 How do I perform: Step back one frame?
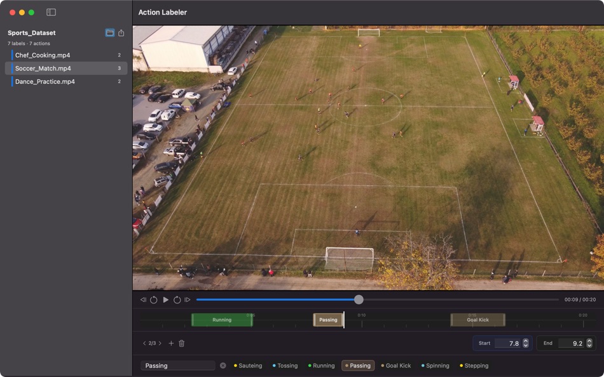[x=143, y=300]
